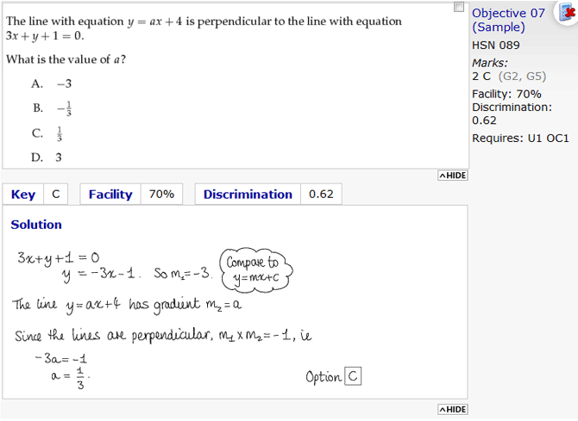
Task: Choose answer option C, 1/3
Action: (x=50, y=133)
